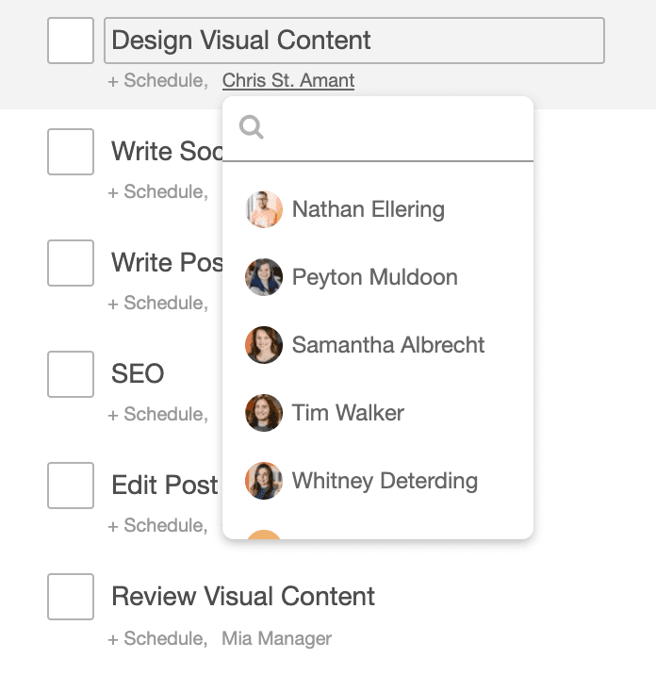Viewport: 656px width, 675px height.
Task: Check the Edit Post task checkbox
Action: (x=71, y=486)
